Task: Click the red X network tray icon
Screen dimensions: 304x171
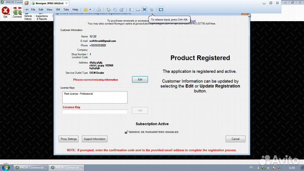Action: click(x=274, y=168)
